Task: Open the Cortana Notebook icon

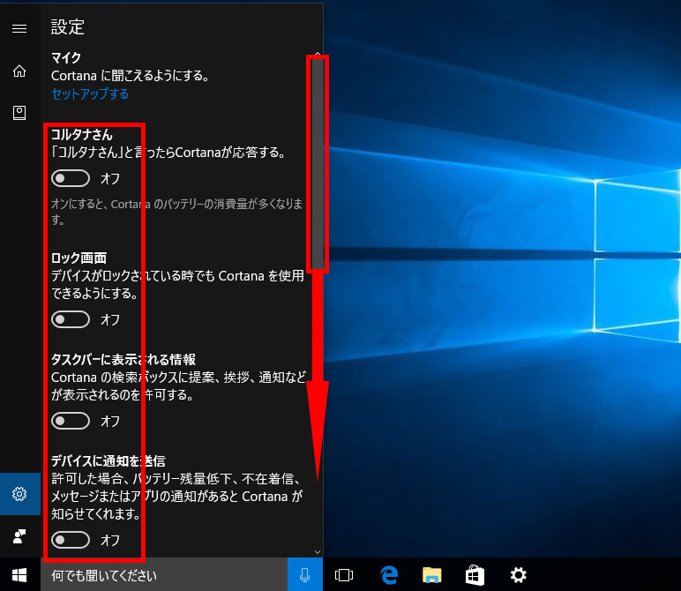Action: 19,113
